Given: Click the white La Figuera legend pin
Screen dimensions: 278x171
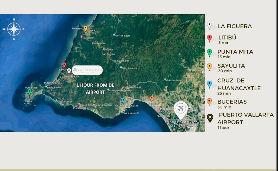Looking at the screenshot, I should pos(209,25).
